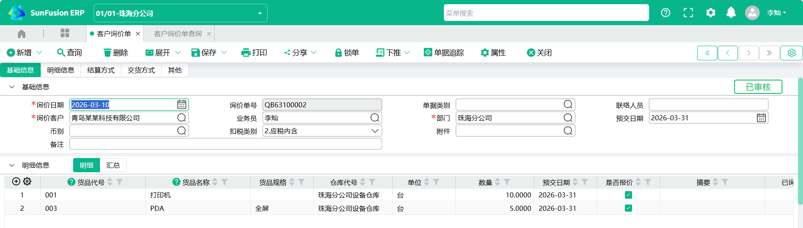Image resolution: width=803 pixels, height=228 pixels.
Task: Toggle fullscreen mode icon
Action: [688, 13]
